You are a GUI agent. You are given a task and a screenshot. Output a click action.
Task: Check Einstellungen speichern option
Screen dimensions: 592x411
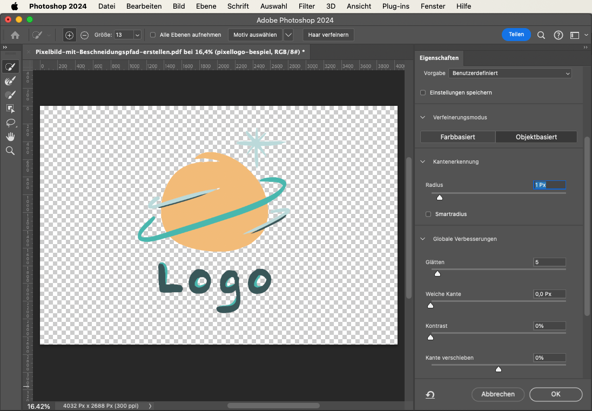pos(423,93)
